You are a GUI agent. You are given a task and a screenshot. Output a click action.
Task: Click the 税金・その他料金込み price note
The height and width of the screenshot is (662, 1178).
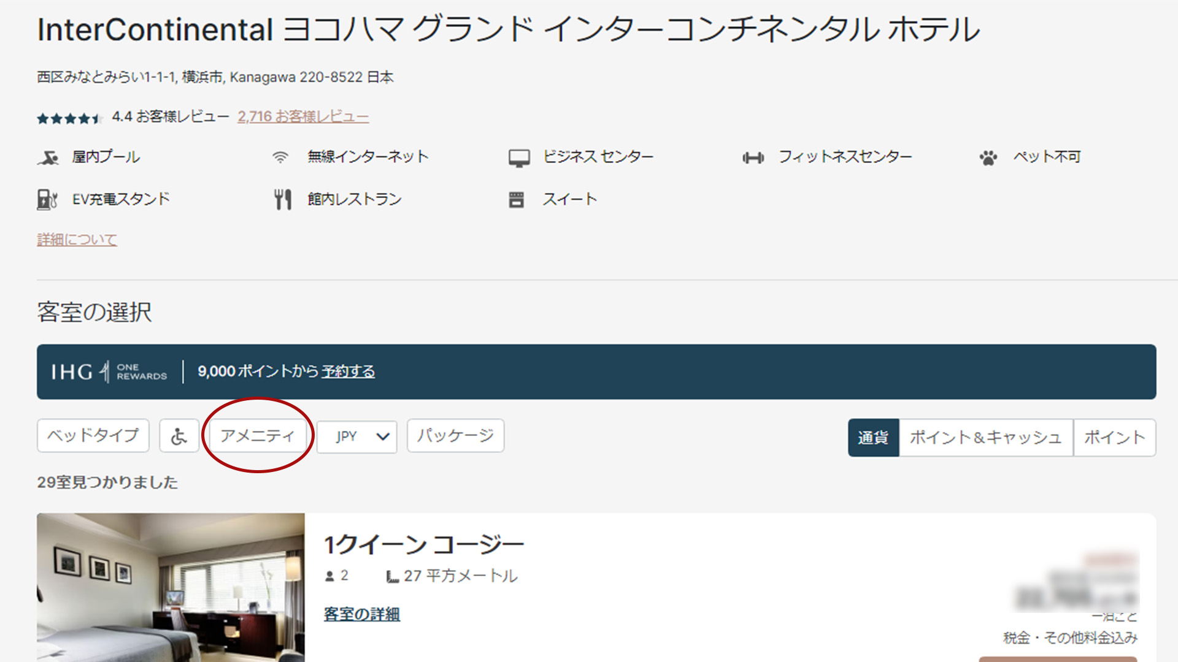(x=1071, y=638)
